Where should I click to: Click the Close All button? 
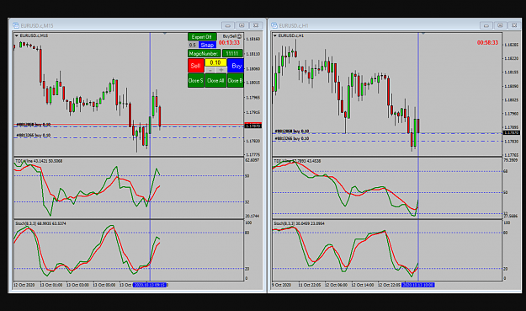click(x=215, y=81)
